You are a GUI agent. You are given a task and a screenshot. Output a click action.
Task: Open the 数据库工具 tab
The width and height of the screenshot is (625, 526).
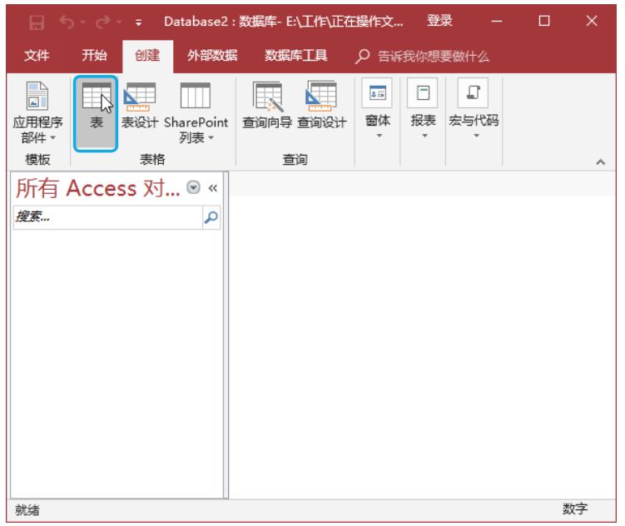pyautogui.click(x=295, y=56)
